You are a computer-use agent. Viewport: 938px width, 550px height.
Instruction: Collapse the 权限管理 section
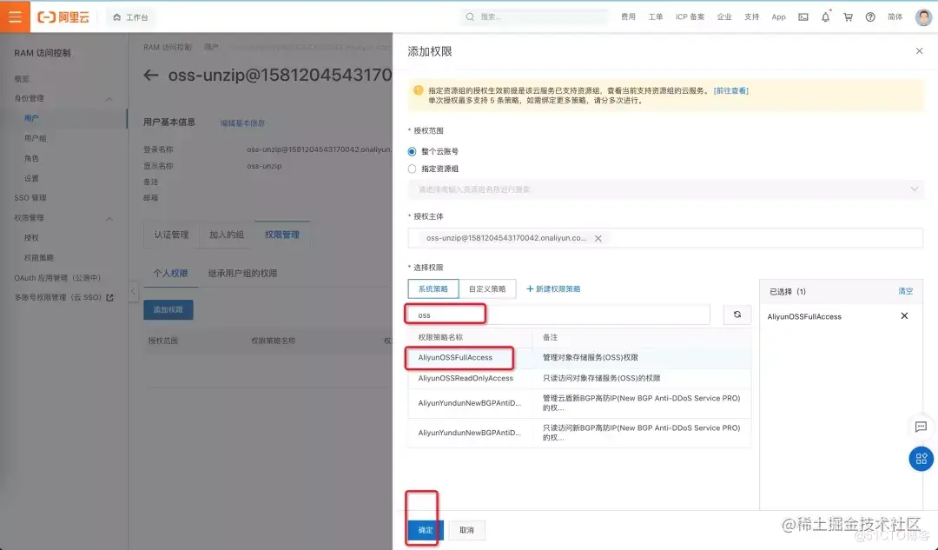tap(109, 218)
